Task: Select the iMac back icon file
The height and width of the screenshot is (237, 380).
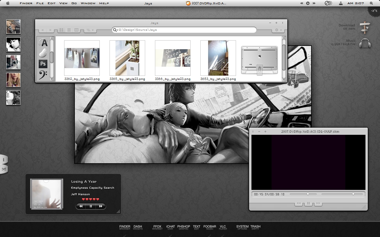Action: pos(259,60)
